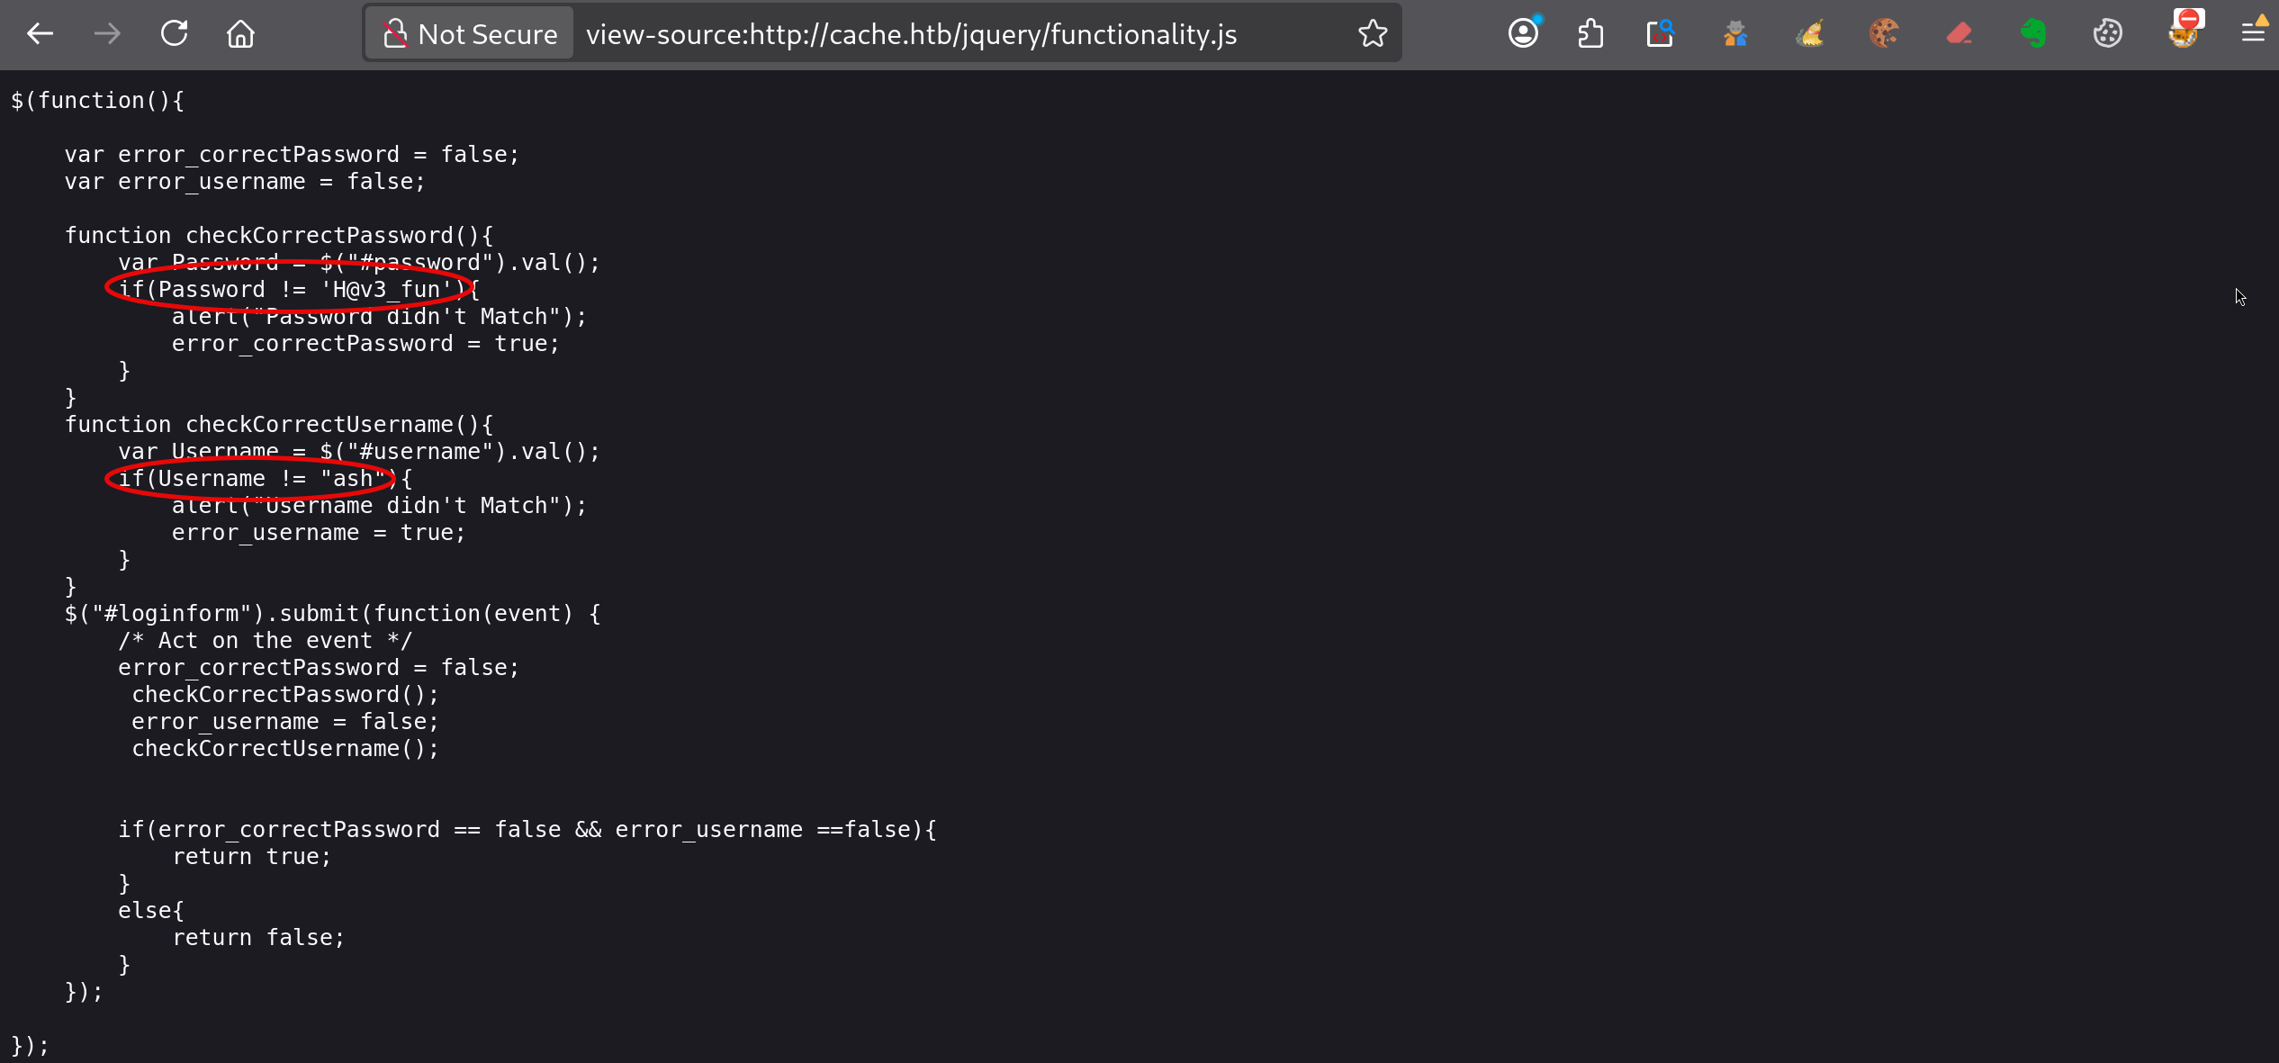Viewport: 2279px width, 1063px height.
Task: Click the 'else{' line
Action: [x=151, y=911]
